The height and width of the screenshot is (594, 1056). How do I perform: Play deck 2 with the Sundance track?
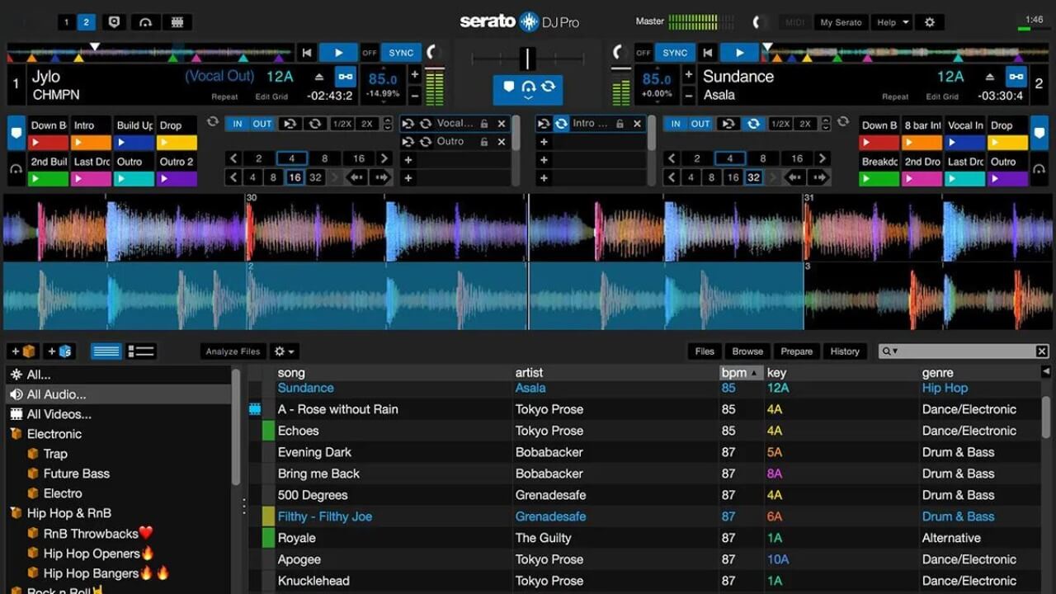739,53
